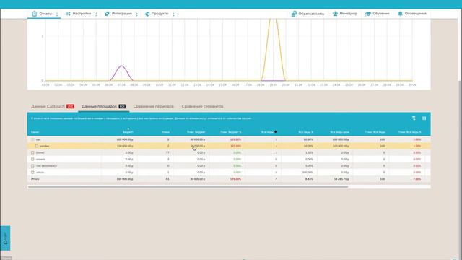Sort by the Клики column header

coord(165,132)
